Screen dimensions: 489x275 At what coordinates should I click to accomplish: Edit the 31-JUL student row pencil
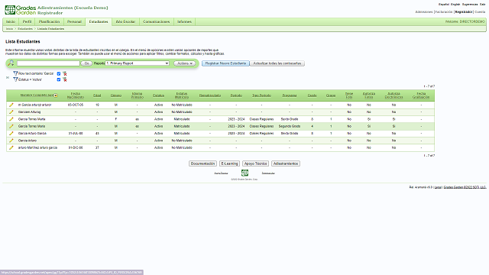tap(11, 134)
